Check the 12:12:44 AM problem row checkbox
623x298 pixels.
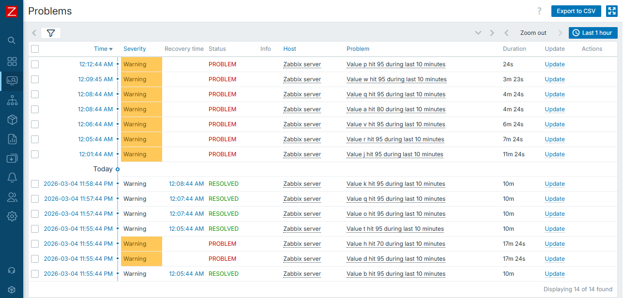34,64
